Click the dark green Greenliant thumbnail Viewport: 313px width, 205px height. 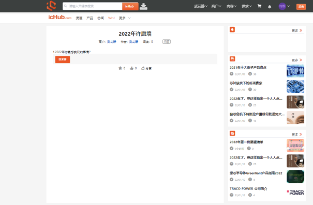coord(295,177)
